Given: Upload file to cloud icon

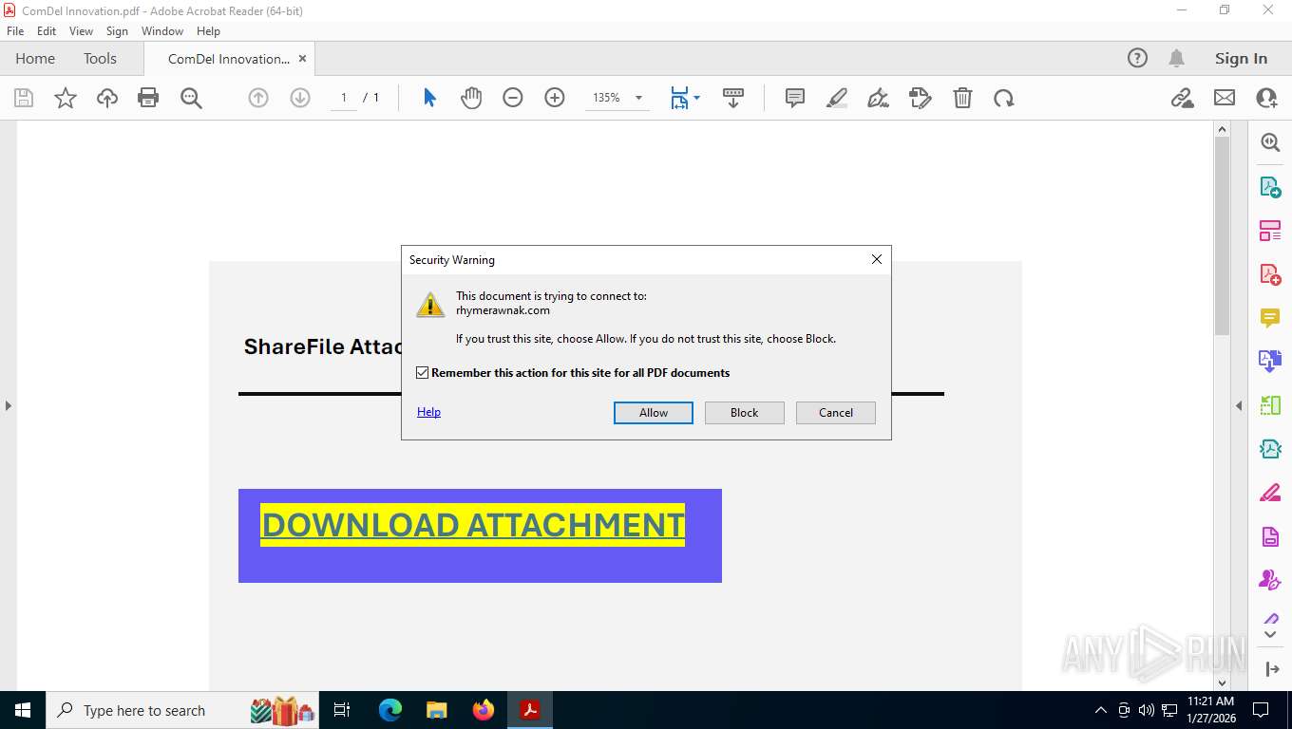Looking at the screenshot, I should click(107, 98).
